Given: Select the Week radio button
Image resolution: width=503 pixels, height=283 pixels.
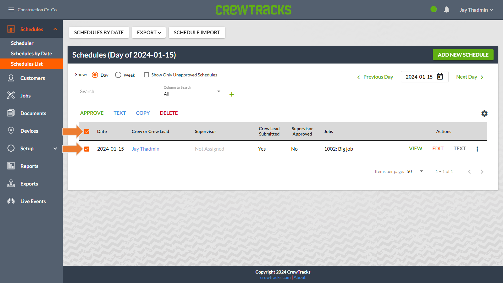Looking at the screenshot, I should point(118,75).
